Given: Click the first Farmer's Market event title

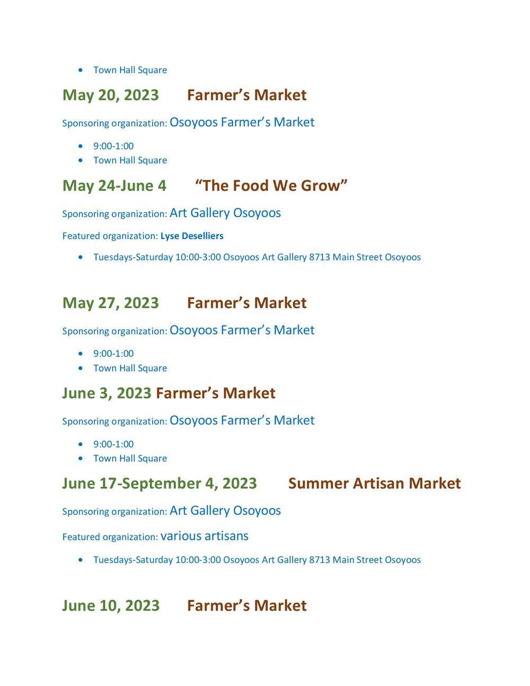Looking at the screenshot, I should (x=246, y=95).
